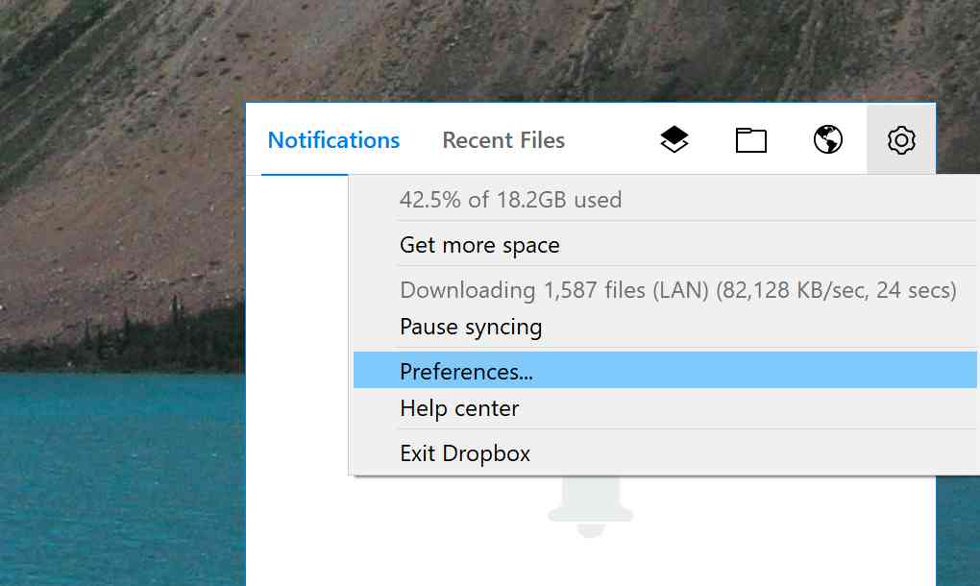Click the 42.5% storage usage indicator
The width and height of the screenshot is (980, 586).
tap(511, 199)
